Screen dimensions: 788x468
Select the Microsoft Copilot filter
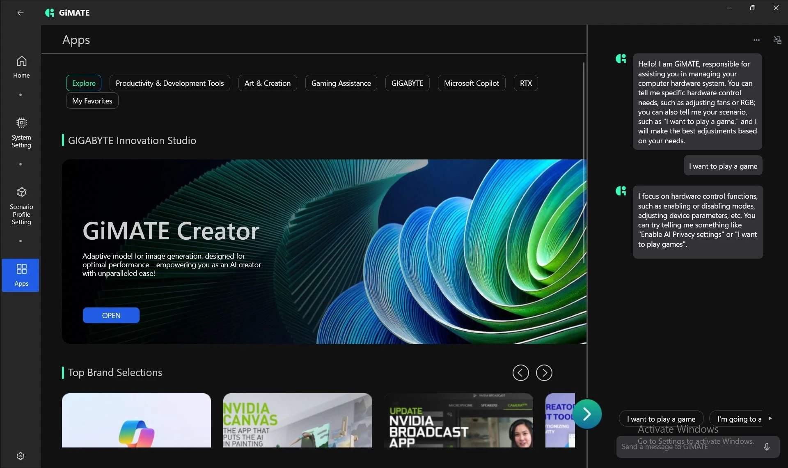(x=471, y=83)
